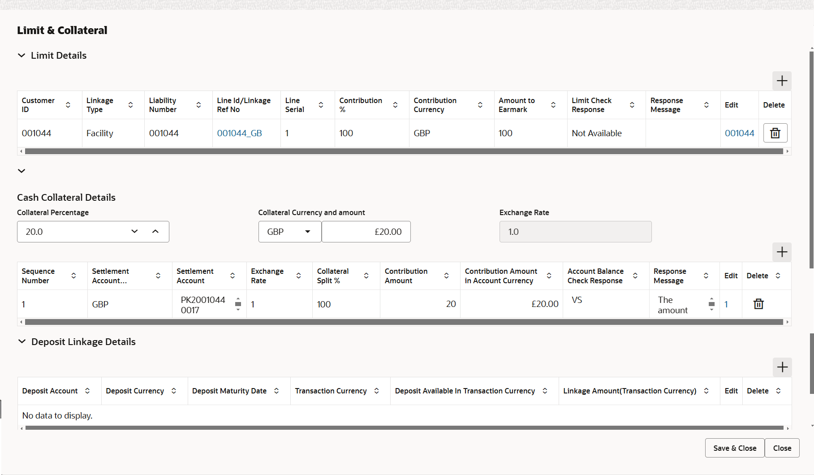The image size is (814, 475).
Task: Sort by Exchange Rate column
Action: (x=299, y=276)
